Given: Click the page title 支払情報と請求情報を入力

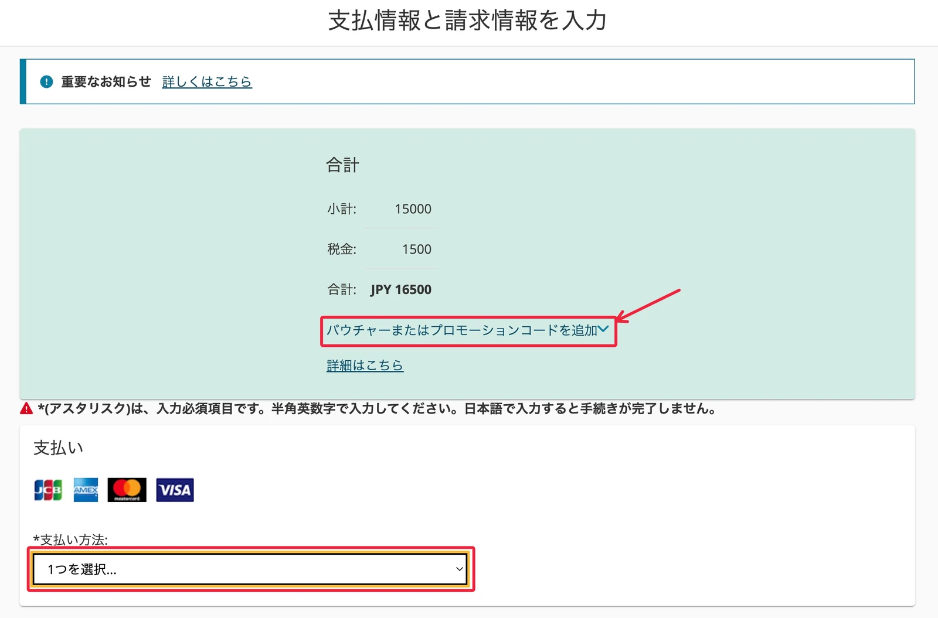Looking at the screenshot, I should [468, 21].
